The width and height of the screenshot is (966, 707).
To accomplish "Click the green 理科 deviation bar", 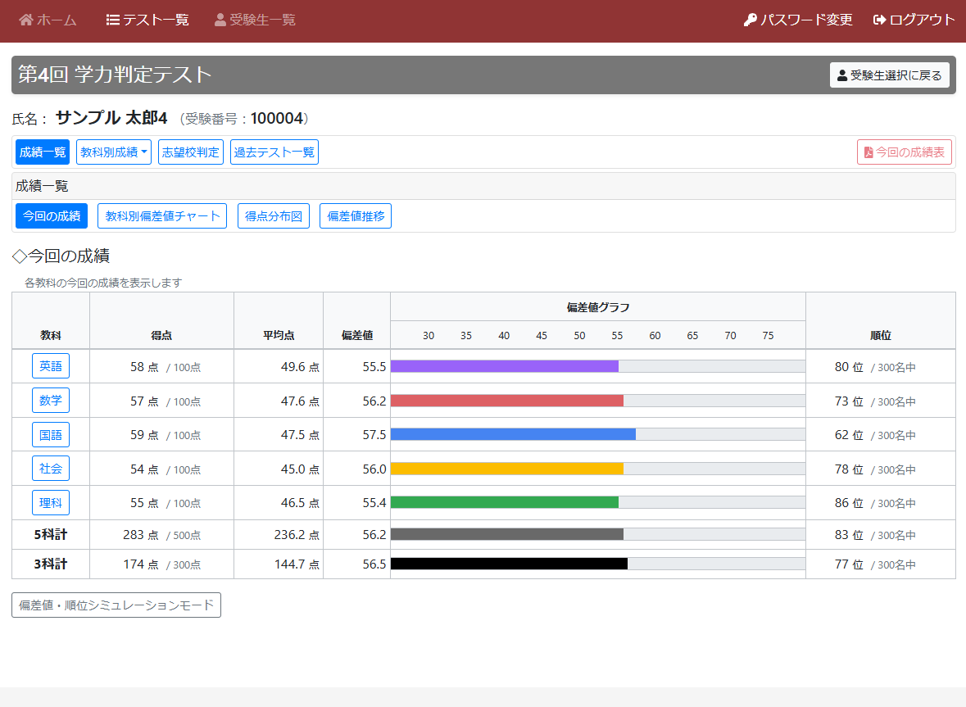I will [x=505, y=502].
